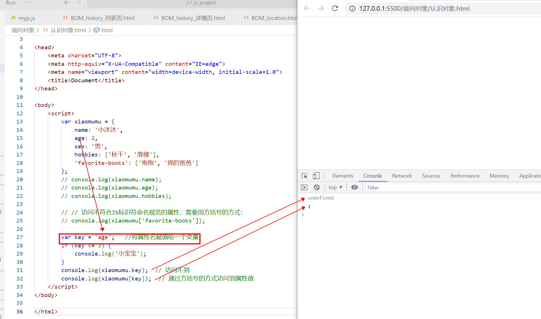541x319 pixels.
Task: Go back in VS Code editor history
Action: [x=67, y=3]
